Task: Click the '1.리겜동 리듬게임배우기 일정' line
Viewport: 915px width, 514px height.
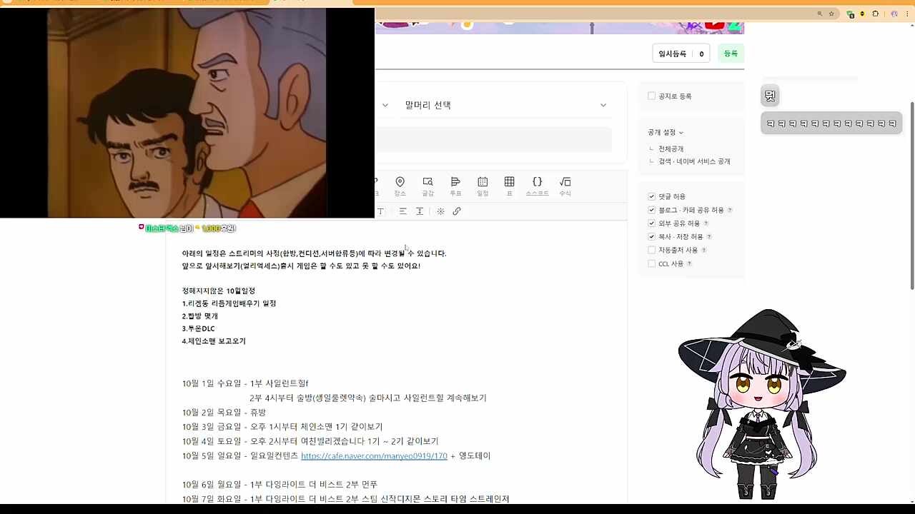Action: pyautogui.click(x=229, y=303)
